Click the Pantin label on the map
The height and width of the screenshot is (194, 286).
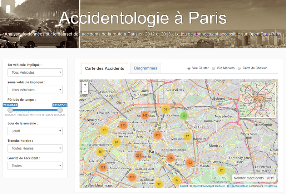click(x=189, y=109)
